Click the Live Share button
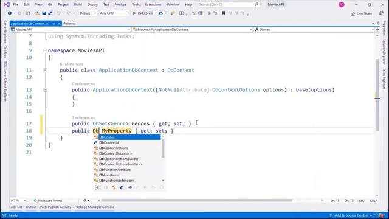389x219 pixels. click(362, 13)
